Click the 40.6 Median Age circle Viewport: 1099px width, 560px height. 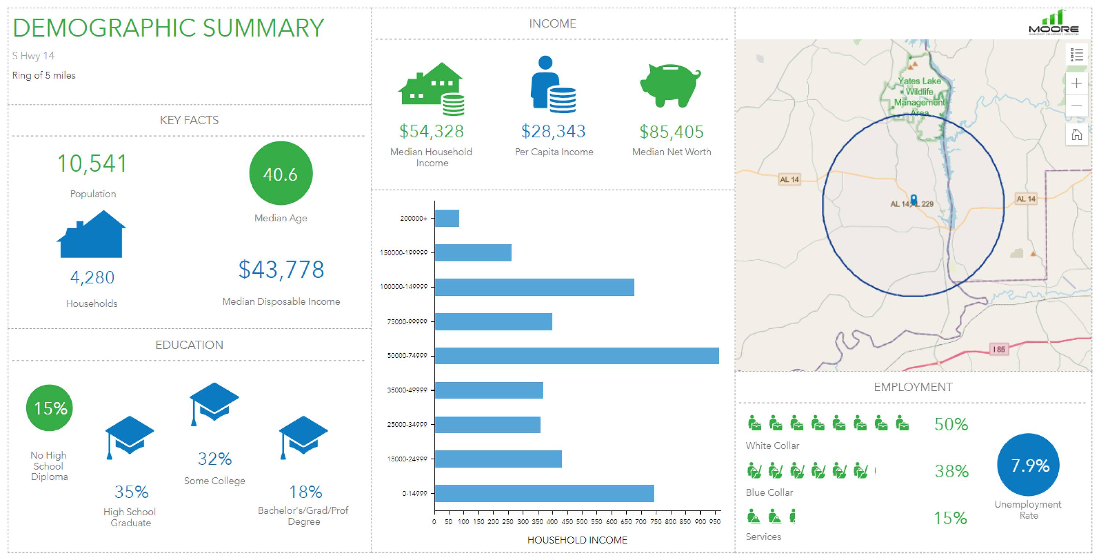[x=281, y=173]
